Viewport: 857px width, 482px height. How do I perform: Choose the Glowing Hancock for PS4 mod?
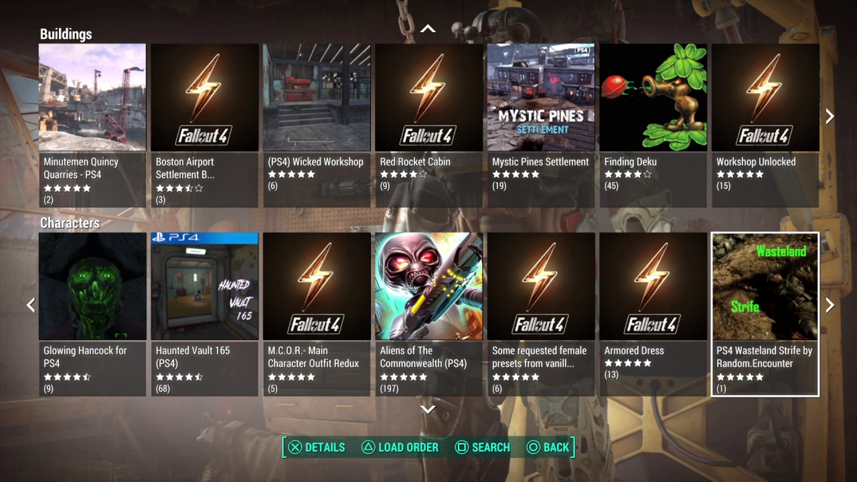[x=92, y=315]
